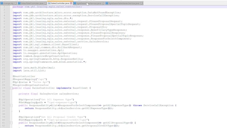This screenshot has height=128, width=227.
Task: Click the java.util.List import line
Action: tap(29, 70)
